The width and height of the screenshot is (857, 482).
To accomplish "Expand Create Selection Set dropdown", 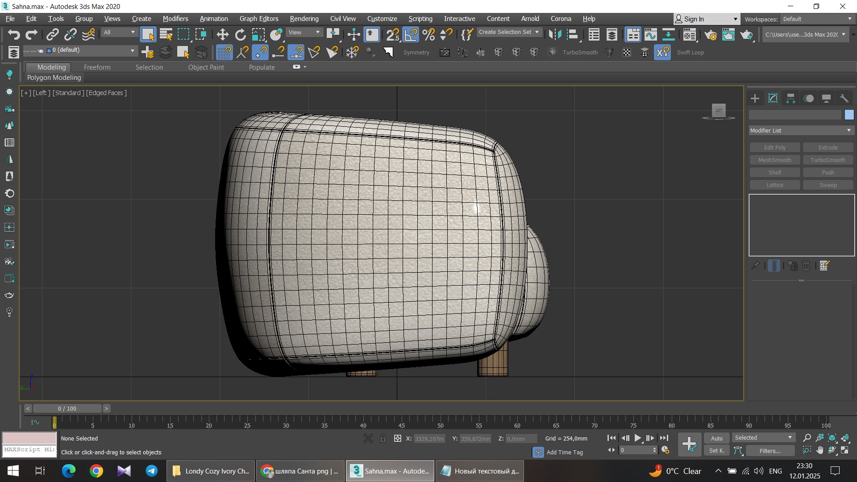I will 509,33.
